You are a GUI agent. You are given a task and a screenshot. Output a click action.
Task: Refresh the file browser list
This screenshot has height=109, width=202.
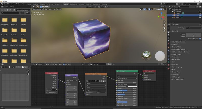[10, 10]
